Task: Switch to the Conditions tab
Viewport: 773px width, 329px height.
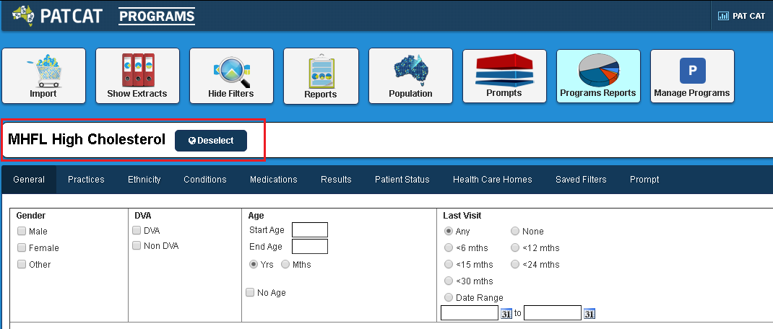Action: pos(205,179)
